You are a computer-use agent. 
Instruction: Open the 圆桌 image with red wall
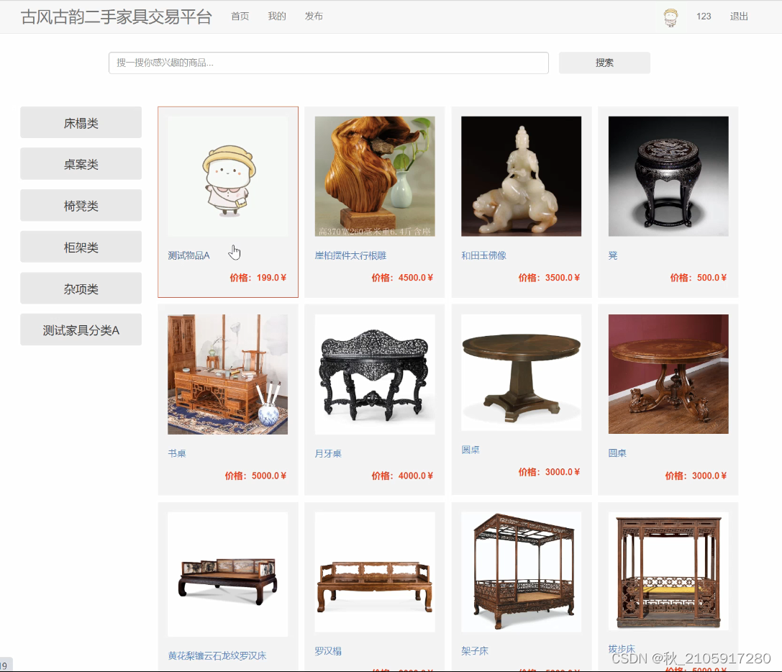[668, 373]
